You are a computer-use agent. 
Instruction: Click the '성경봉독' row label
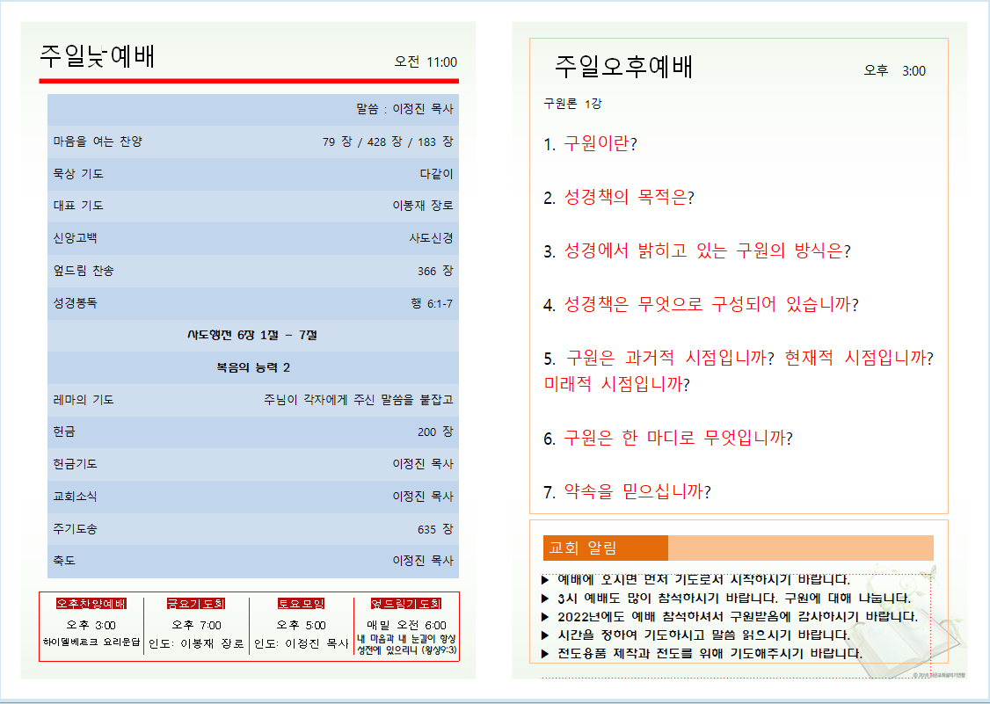point(75,303)
